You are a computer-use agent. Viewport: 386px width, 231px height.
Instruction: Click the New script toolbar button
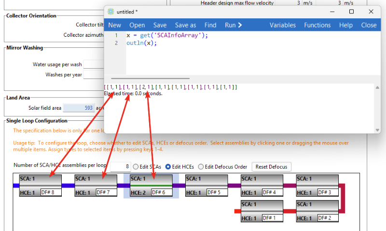pos(115,25)
